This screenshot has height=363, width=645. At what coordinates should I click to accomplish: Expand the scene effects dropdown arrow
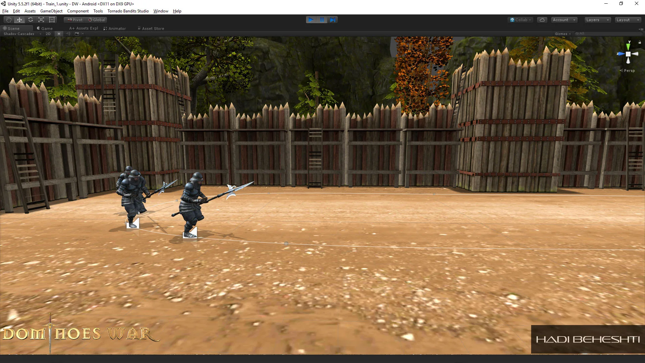point(82,34)
